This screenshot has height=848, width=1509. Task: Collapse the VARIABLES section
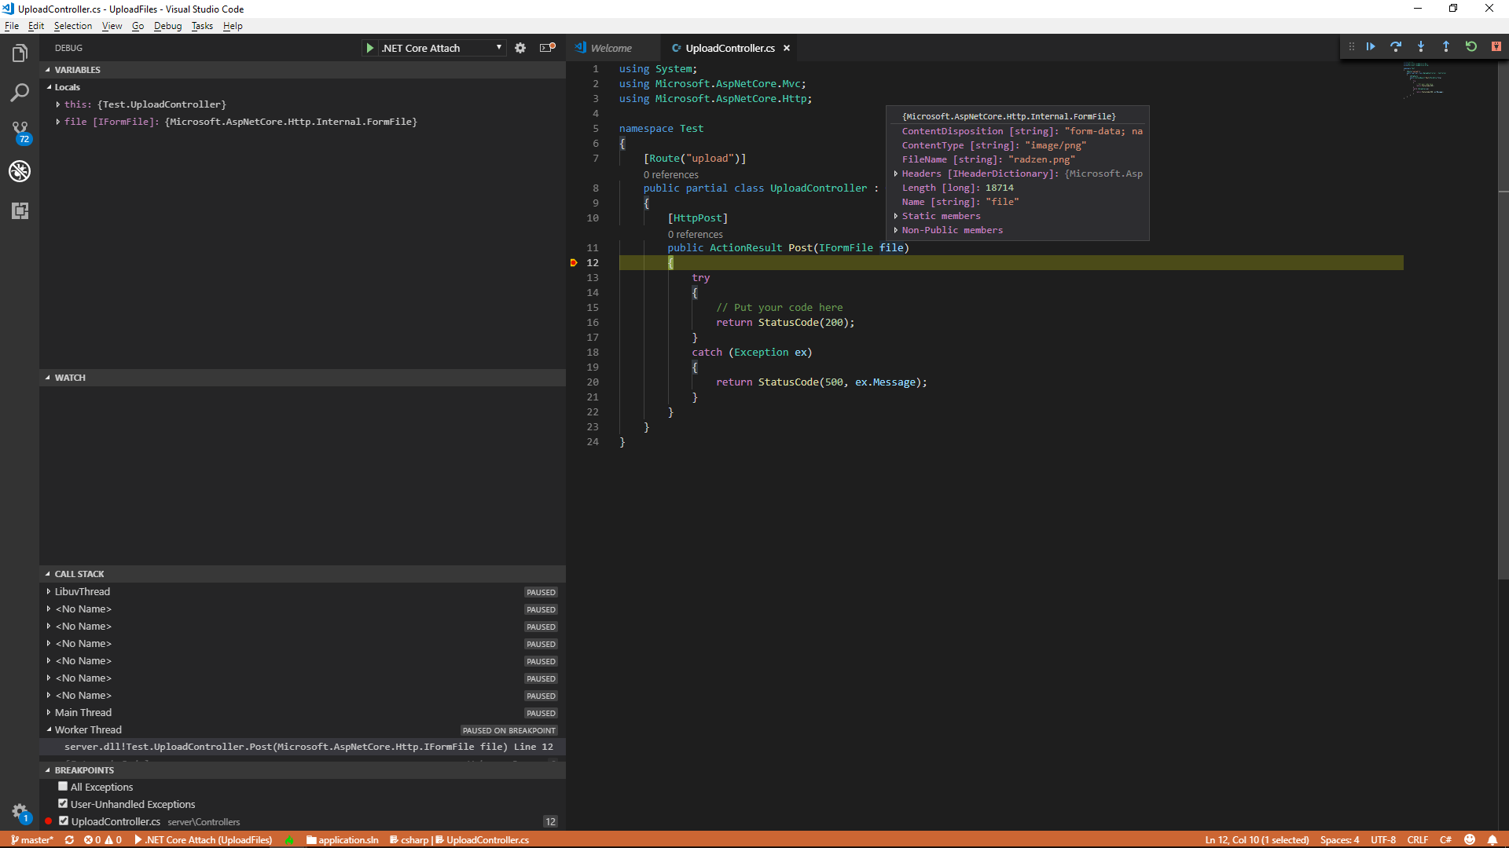pyautogui.click(x=303, y=70)
